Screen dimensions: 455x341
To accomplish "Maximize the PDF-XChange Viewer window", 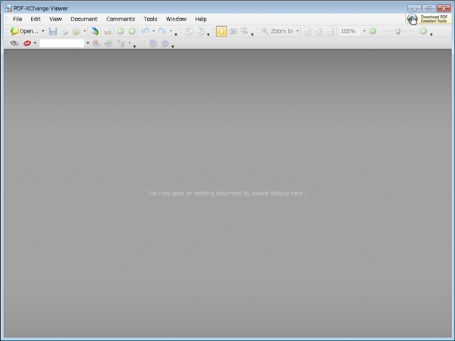I will pyautogui.click(x=429, y=8).
